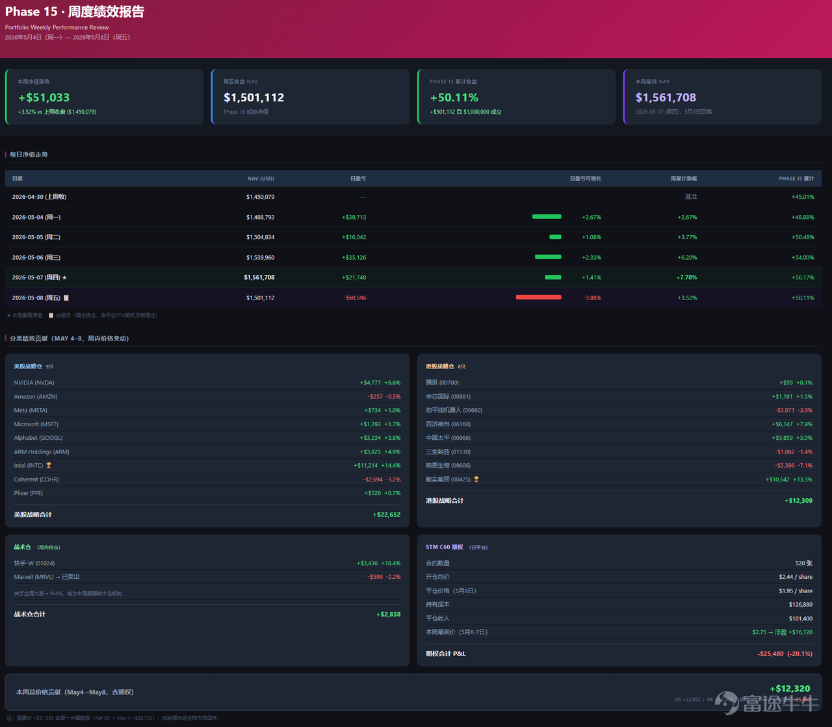Click the 港股战略合计 total +$12,309
Image resolution: width=832 pixels, height=727 pixels.
[799, 501]
